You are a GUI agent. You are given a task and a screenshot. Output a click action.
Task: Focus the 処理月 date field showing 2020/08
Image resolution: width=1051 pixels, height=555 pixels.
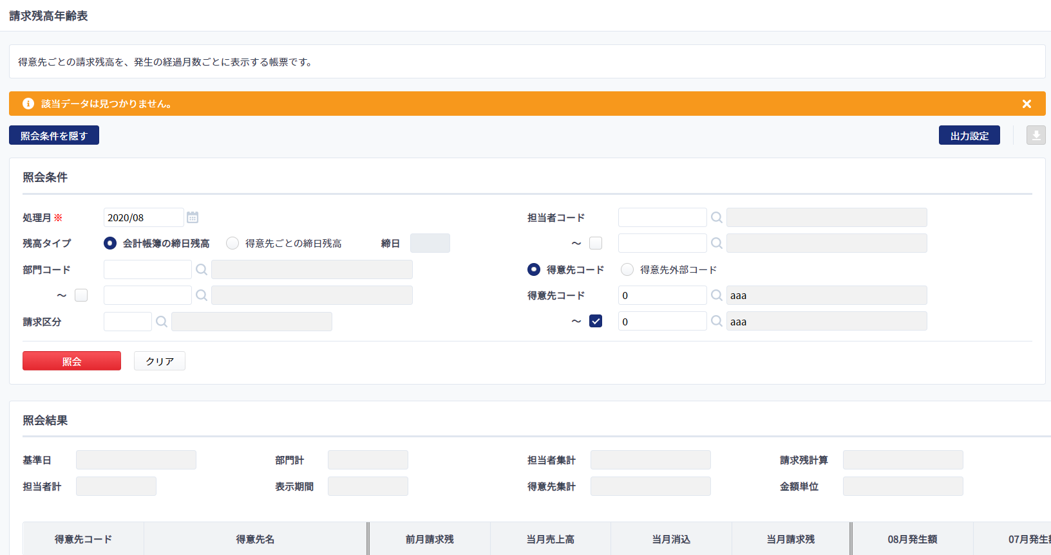point(144,217)
